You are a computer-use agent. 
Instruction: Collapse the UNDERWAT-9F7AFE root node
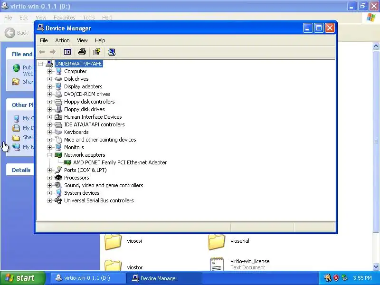tap(41, 64)
